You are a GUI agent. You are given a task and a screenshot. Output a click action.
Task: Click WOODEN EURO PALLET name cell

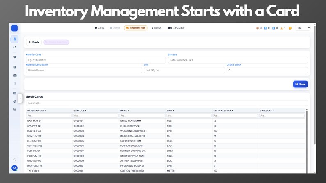point(133,131)
